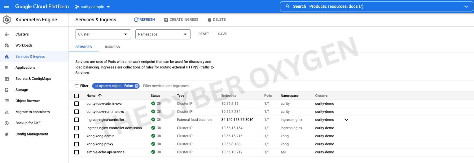
Task: Click the Secrets & ConfigMaps icon
Action: [x=7, y=79]
